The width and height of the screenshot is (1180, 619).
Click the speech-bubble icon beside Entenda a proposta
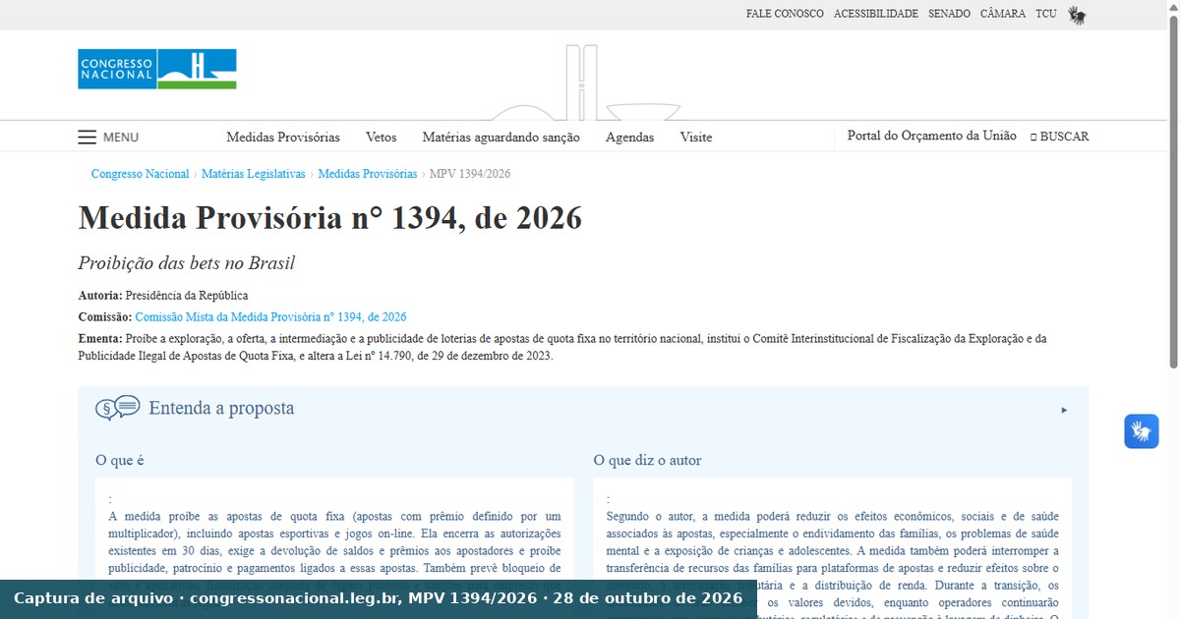click(117, 408)
